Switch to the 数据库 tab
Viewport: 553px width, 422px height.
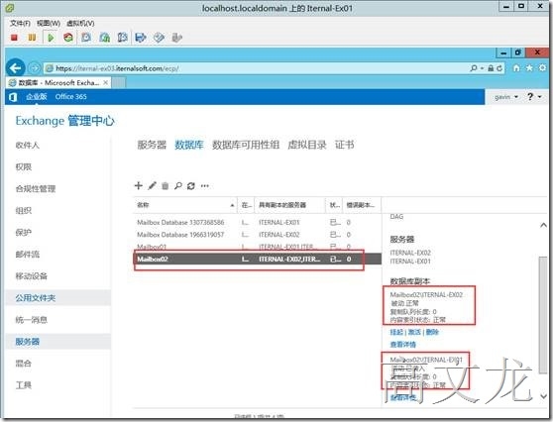pyautogui.click(x=189, y=145)
